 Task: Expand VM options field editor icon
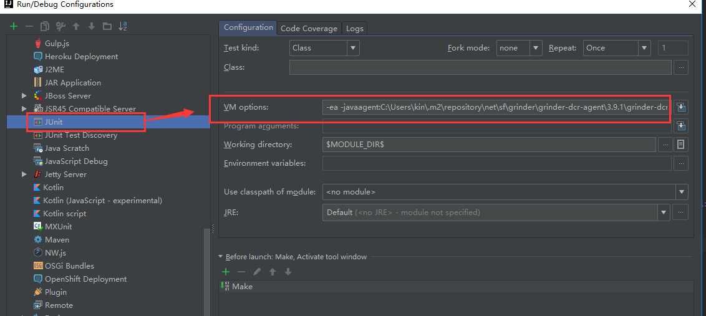pyautogui.click(x=681, y=107)
